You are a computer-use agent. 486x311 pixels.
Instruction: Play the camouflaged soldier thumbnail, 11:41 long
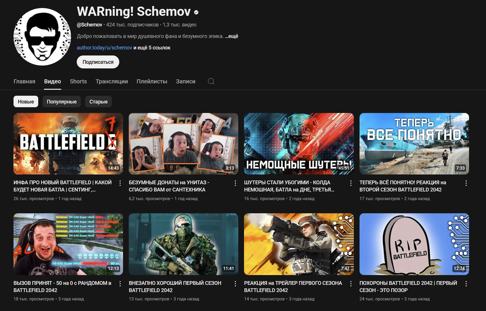[x=183, y=244]
